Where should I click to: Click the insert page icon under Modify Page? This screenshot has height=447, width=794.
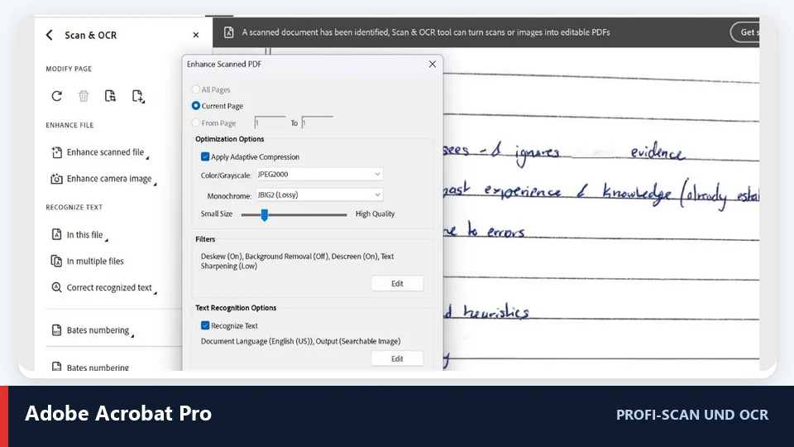pyautogui.click(x=138, y=96)
